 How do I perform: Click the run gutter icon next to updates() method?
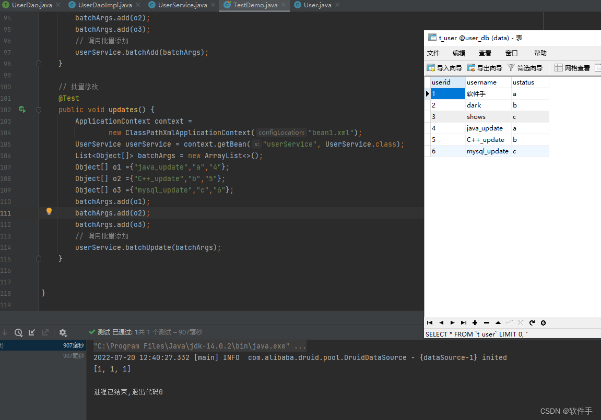(x=21, y=109)
